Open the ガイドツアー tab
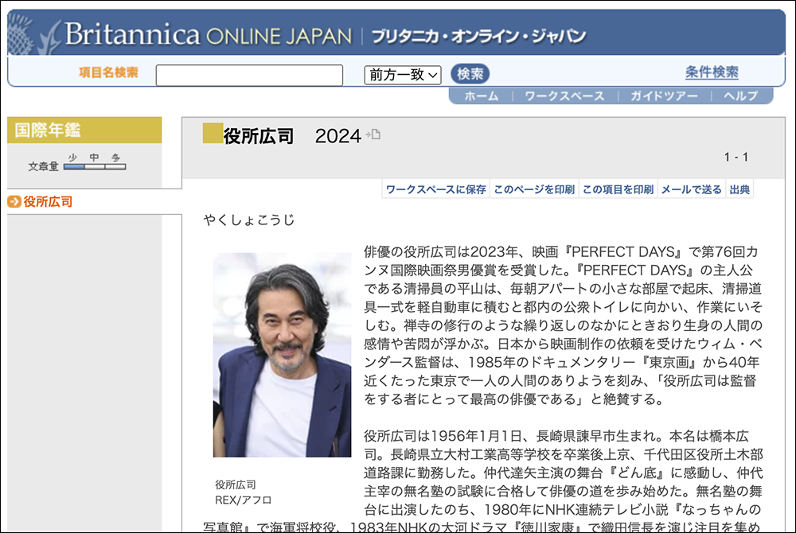This screenshot has width=796, height=533. (x=664, y=96)
